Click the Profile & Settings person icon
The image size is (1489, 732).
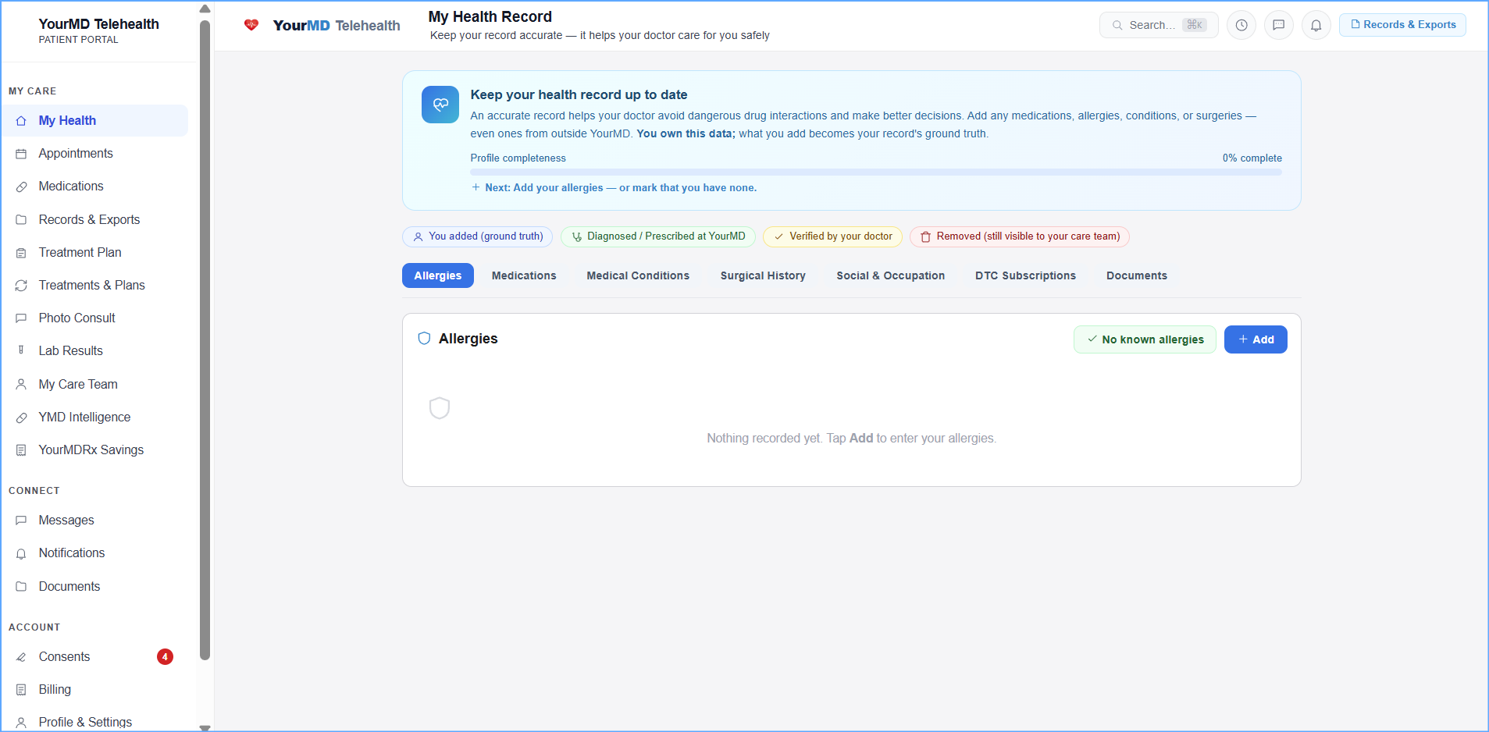21,723
